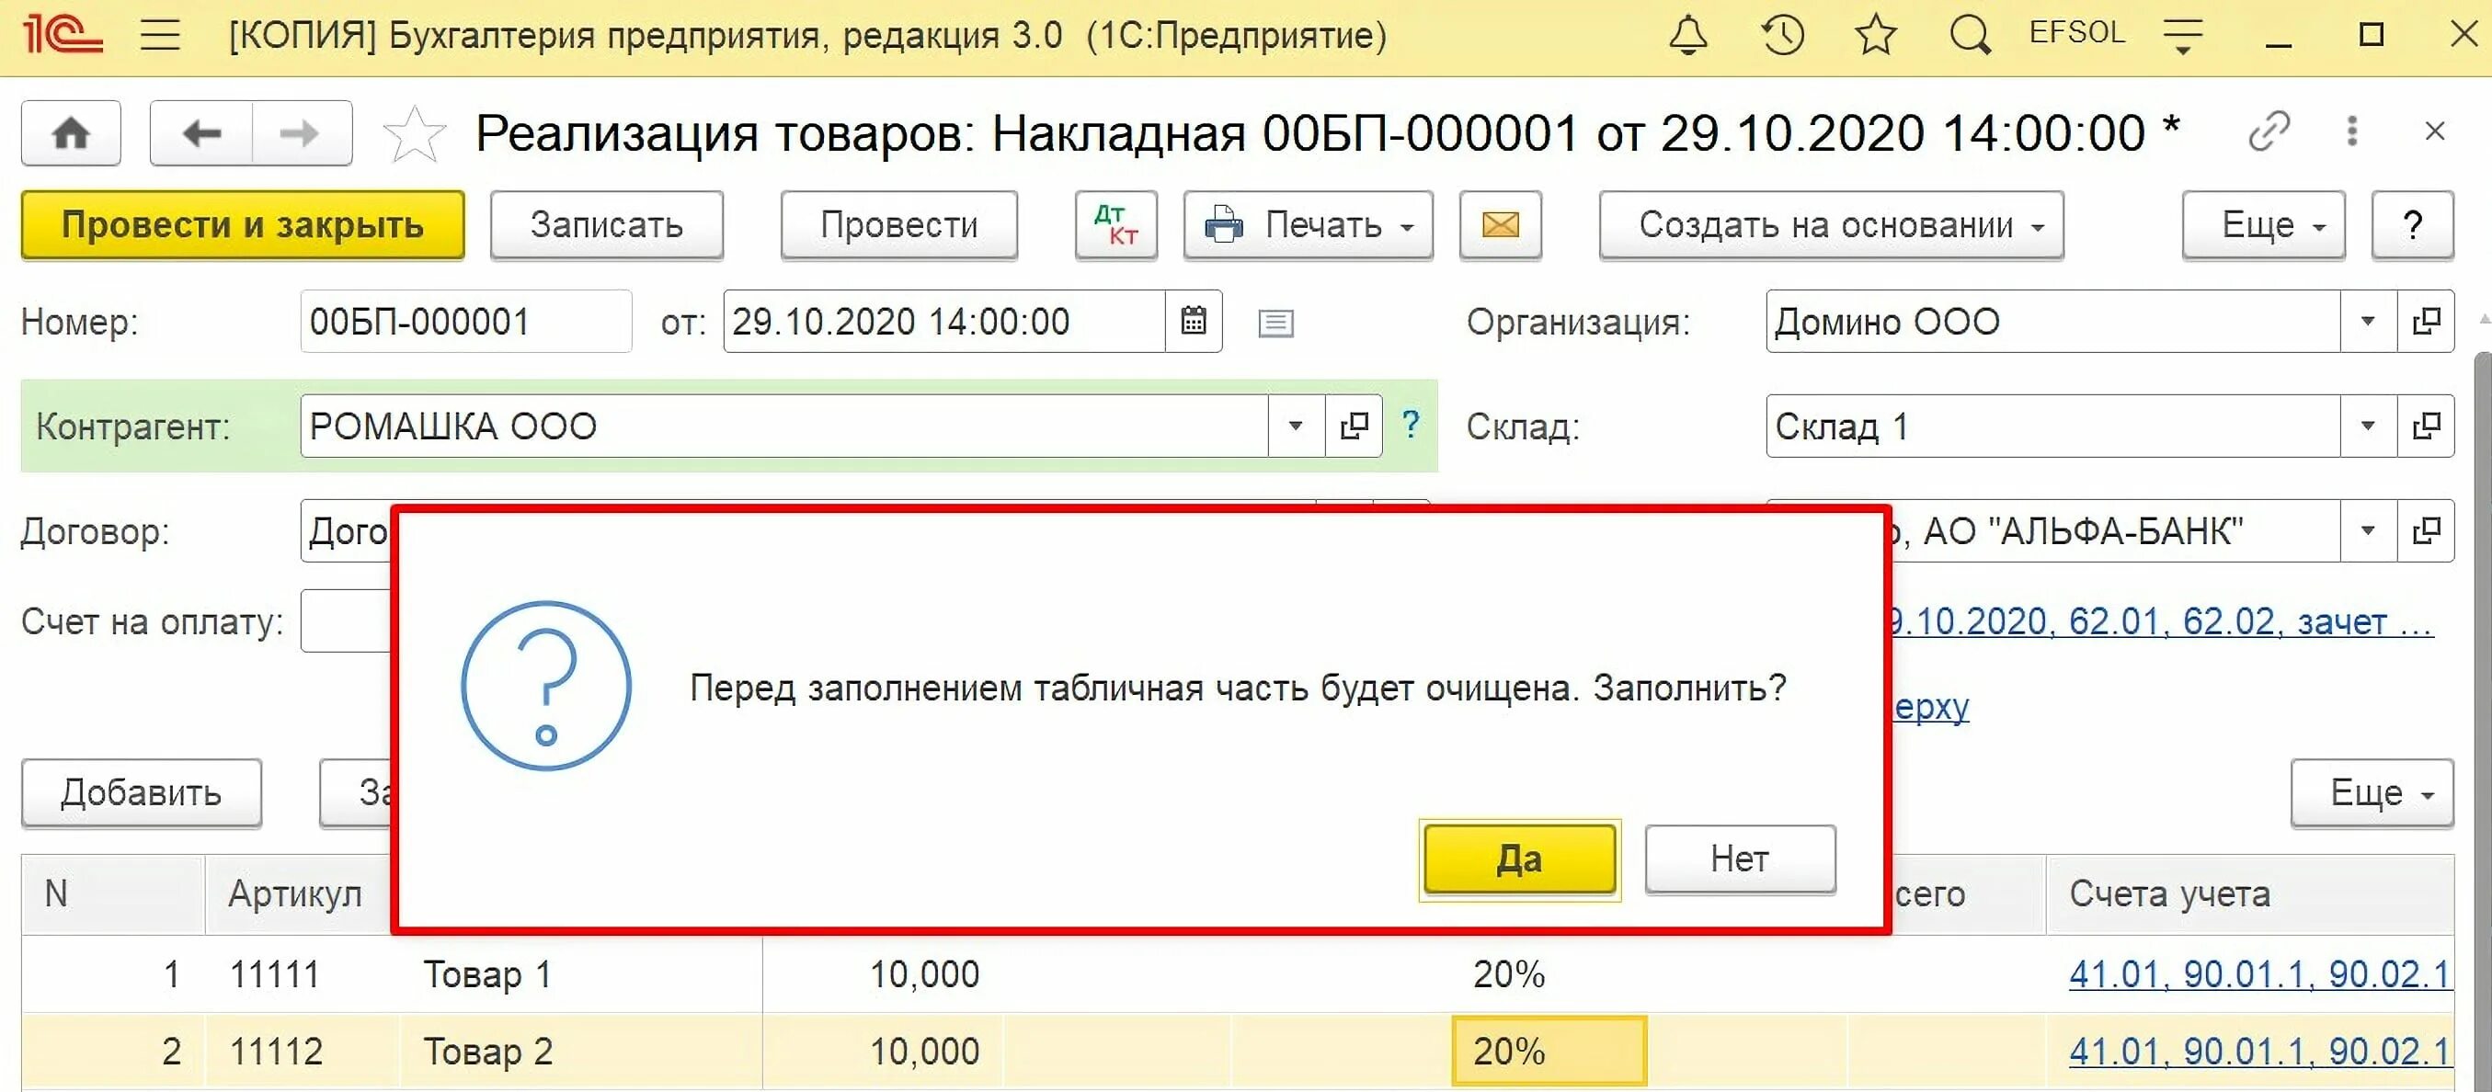Open accounts link in Товар 1 row
The width and height of the screenshot is (2492, 1092).
2258,974
